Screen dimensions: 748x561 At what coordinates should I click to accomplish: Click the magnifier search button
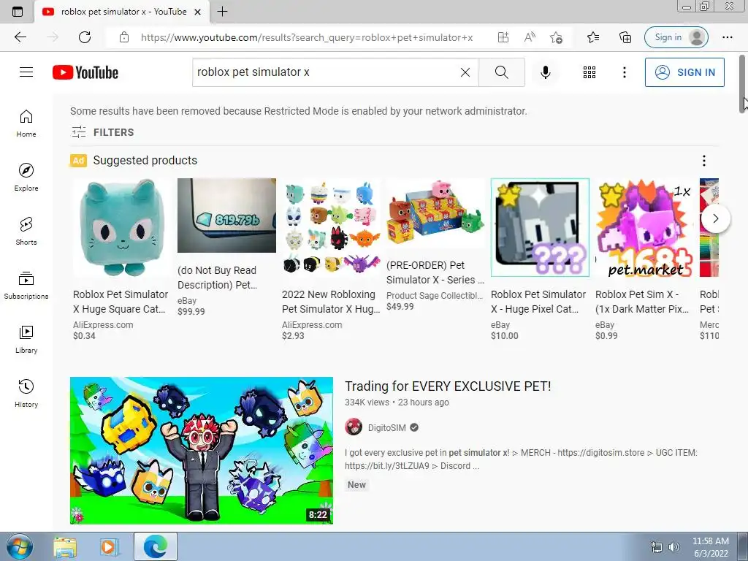[x=501, y=72]
